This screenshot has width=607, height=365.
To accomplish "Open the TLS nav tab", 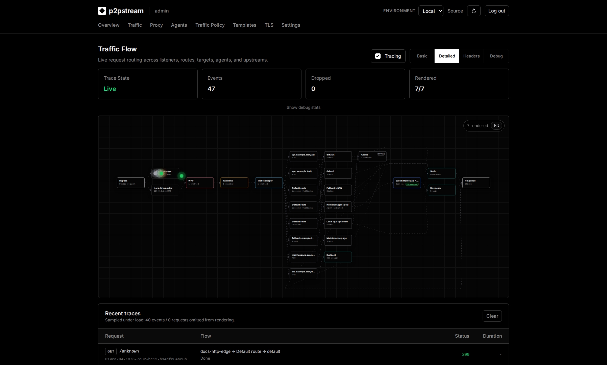I will [x=269, y=25].
